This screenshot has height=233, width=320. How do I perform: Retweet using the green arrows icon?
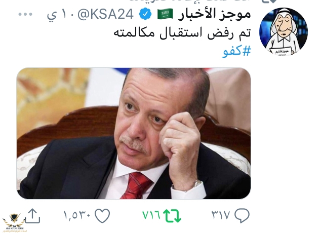172,216
